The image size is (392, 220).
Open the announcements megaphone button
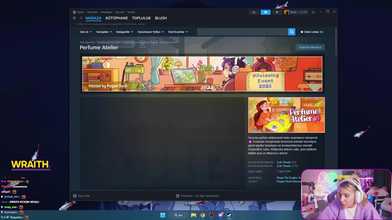point(266,12)
